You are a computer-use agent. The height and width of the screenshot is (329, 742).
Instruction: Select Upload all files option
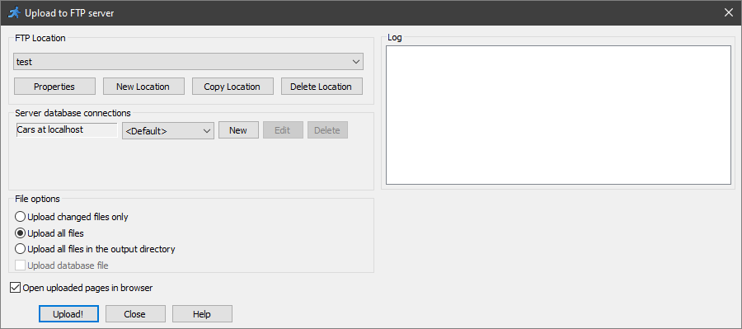click(x=50, y=233)
